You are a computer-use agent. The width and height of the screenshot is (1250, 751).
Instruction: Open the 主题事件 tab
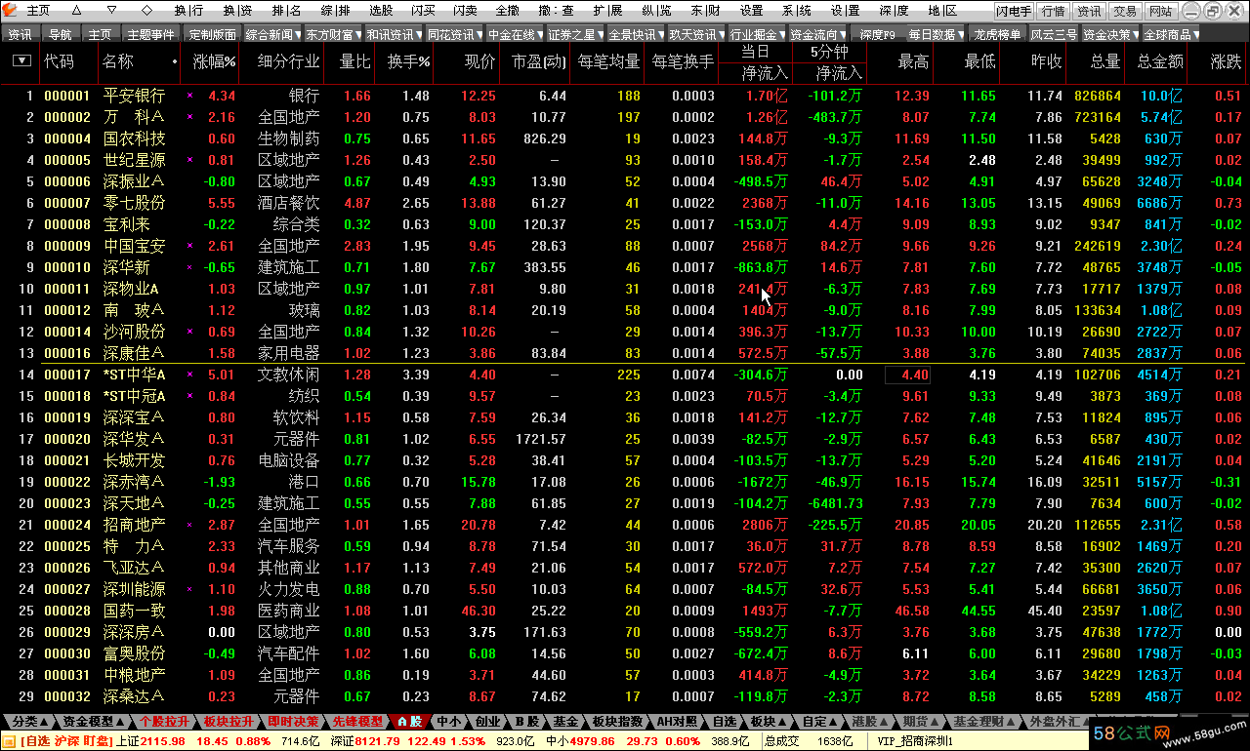tap(151, 34)
